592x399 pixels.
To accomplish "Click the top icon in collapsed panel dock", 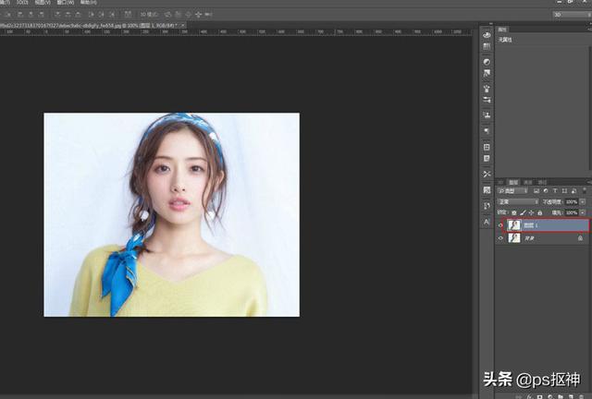I will [x=487, y=34].
